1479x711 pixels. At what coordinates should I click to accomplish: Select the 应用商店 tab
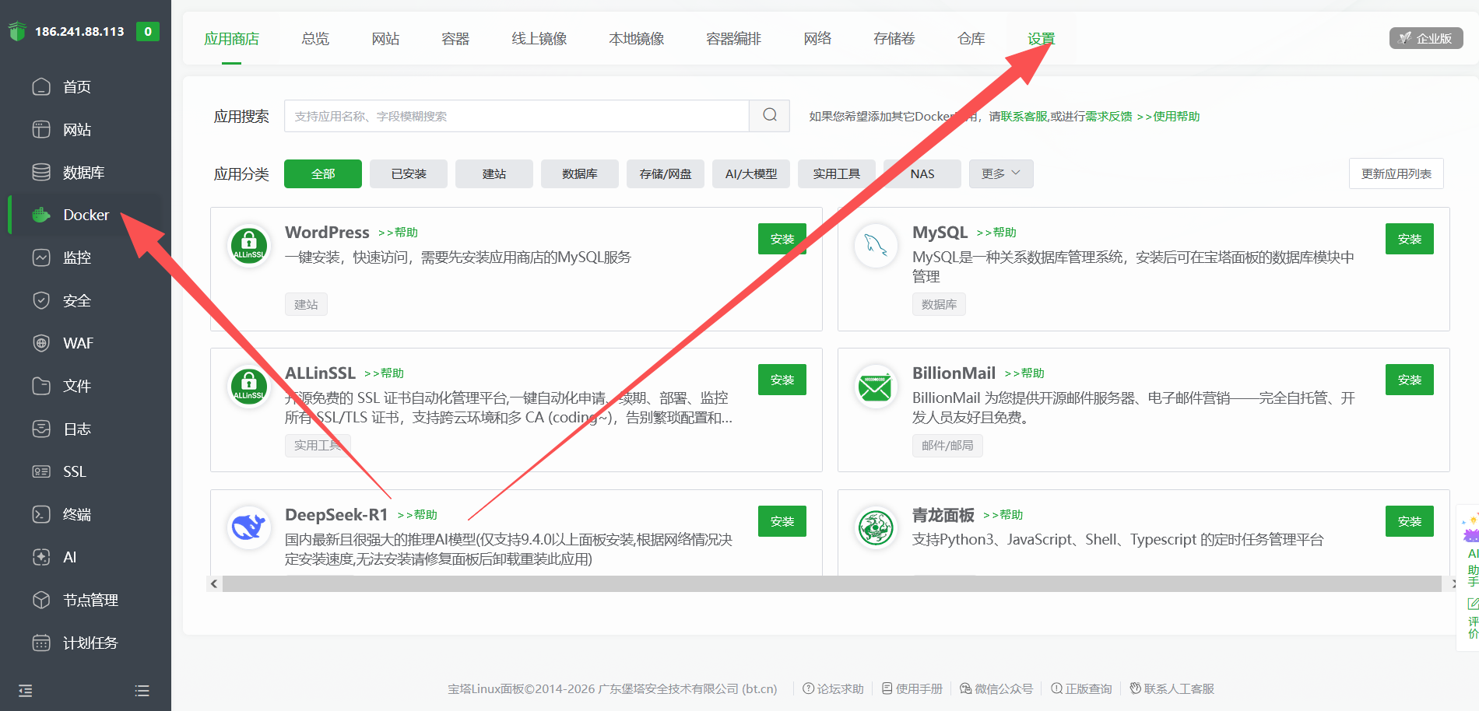[231, 39]
